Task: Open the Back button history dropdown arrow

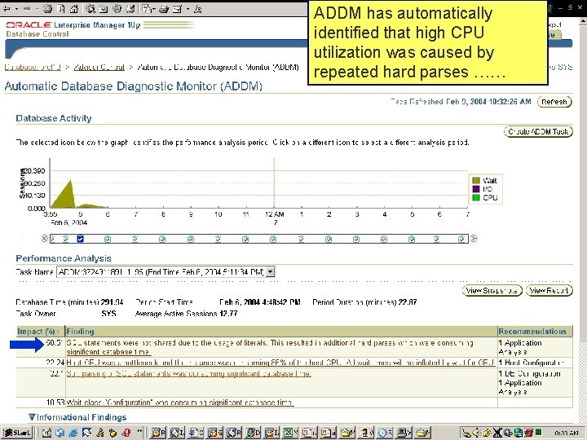Action: click(x=16, y=9)
